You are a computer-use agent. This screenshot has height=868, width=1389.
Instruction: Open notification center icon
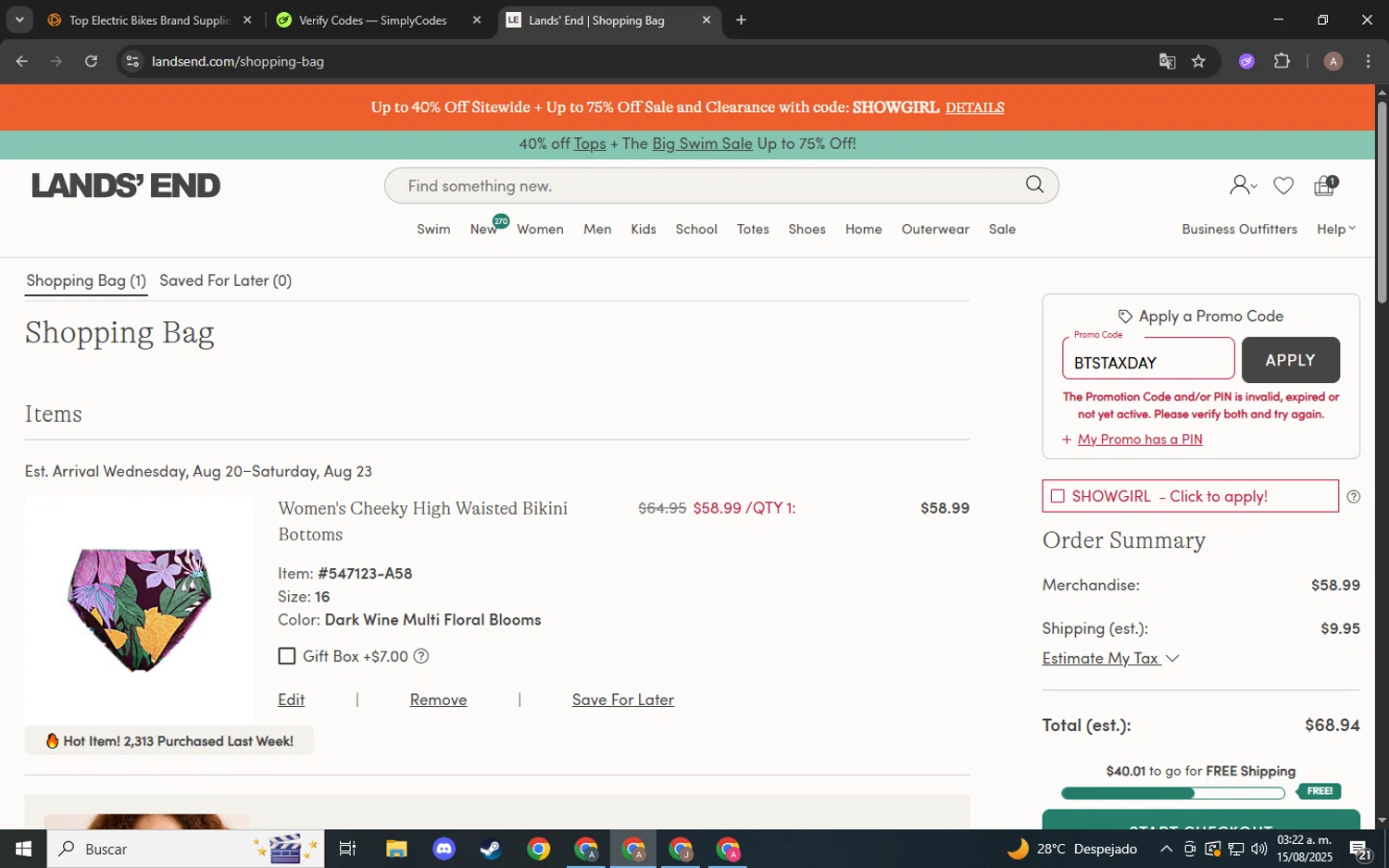[x=1360, y=849]
